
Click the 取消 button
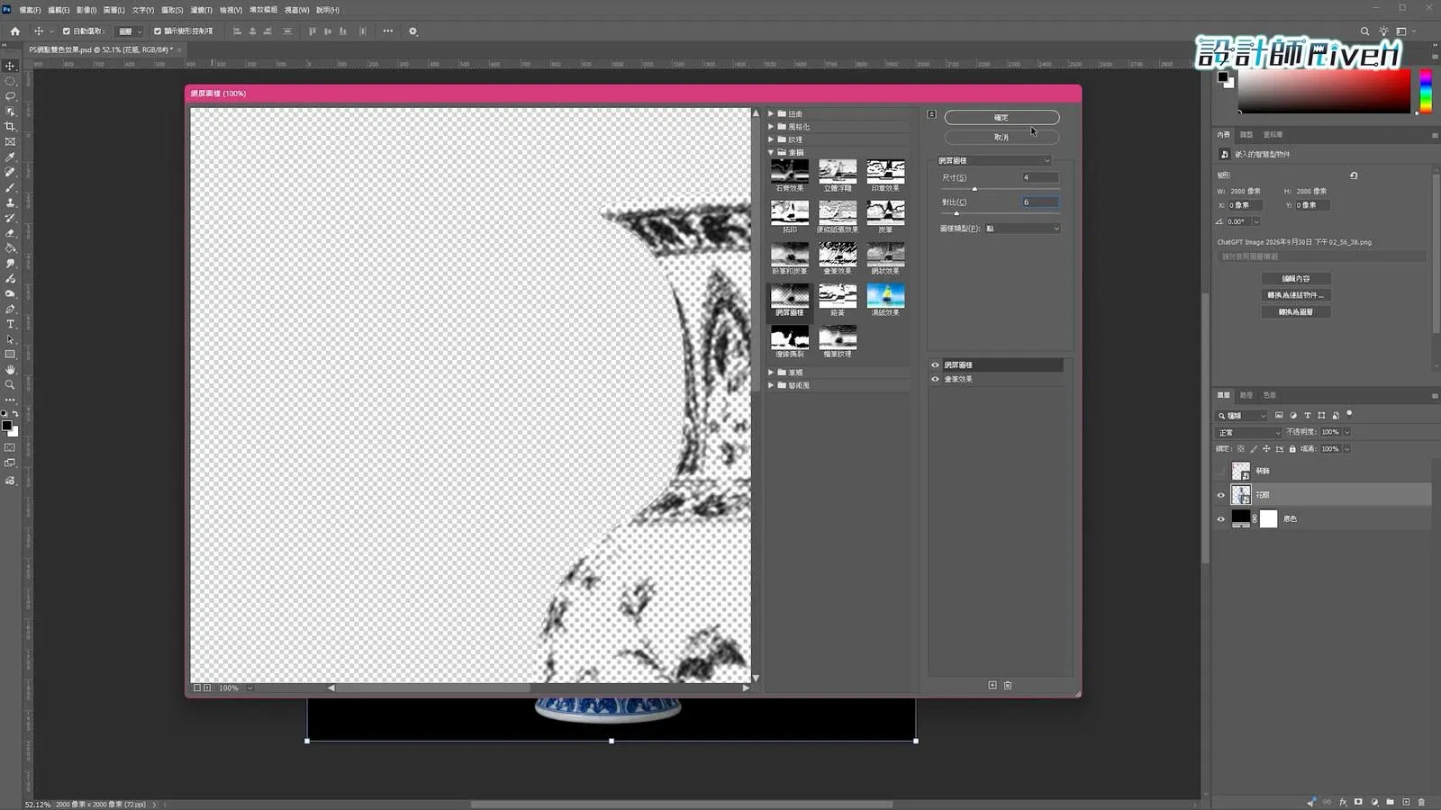tap(1001, 137)
